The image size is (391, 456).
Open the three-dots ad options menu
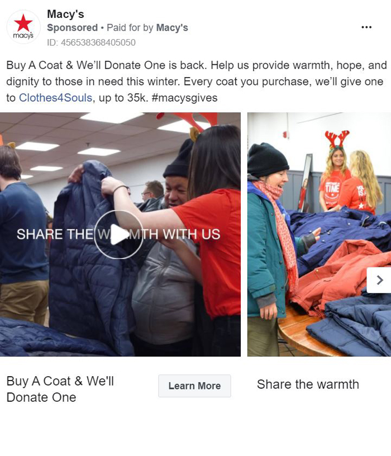point(366,27)
